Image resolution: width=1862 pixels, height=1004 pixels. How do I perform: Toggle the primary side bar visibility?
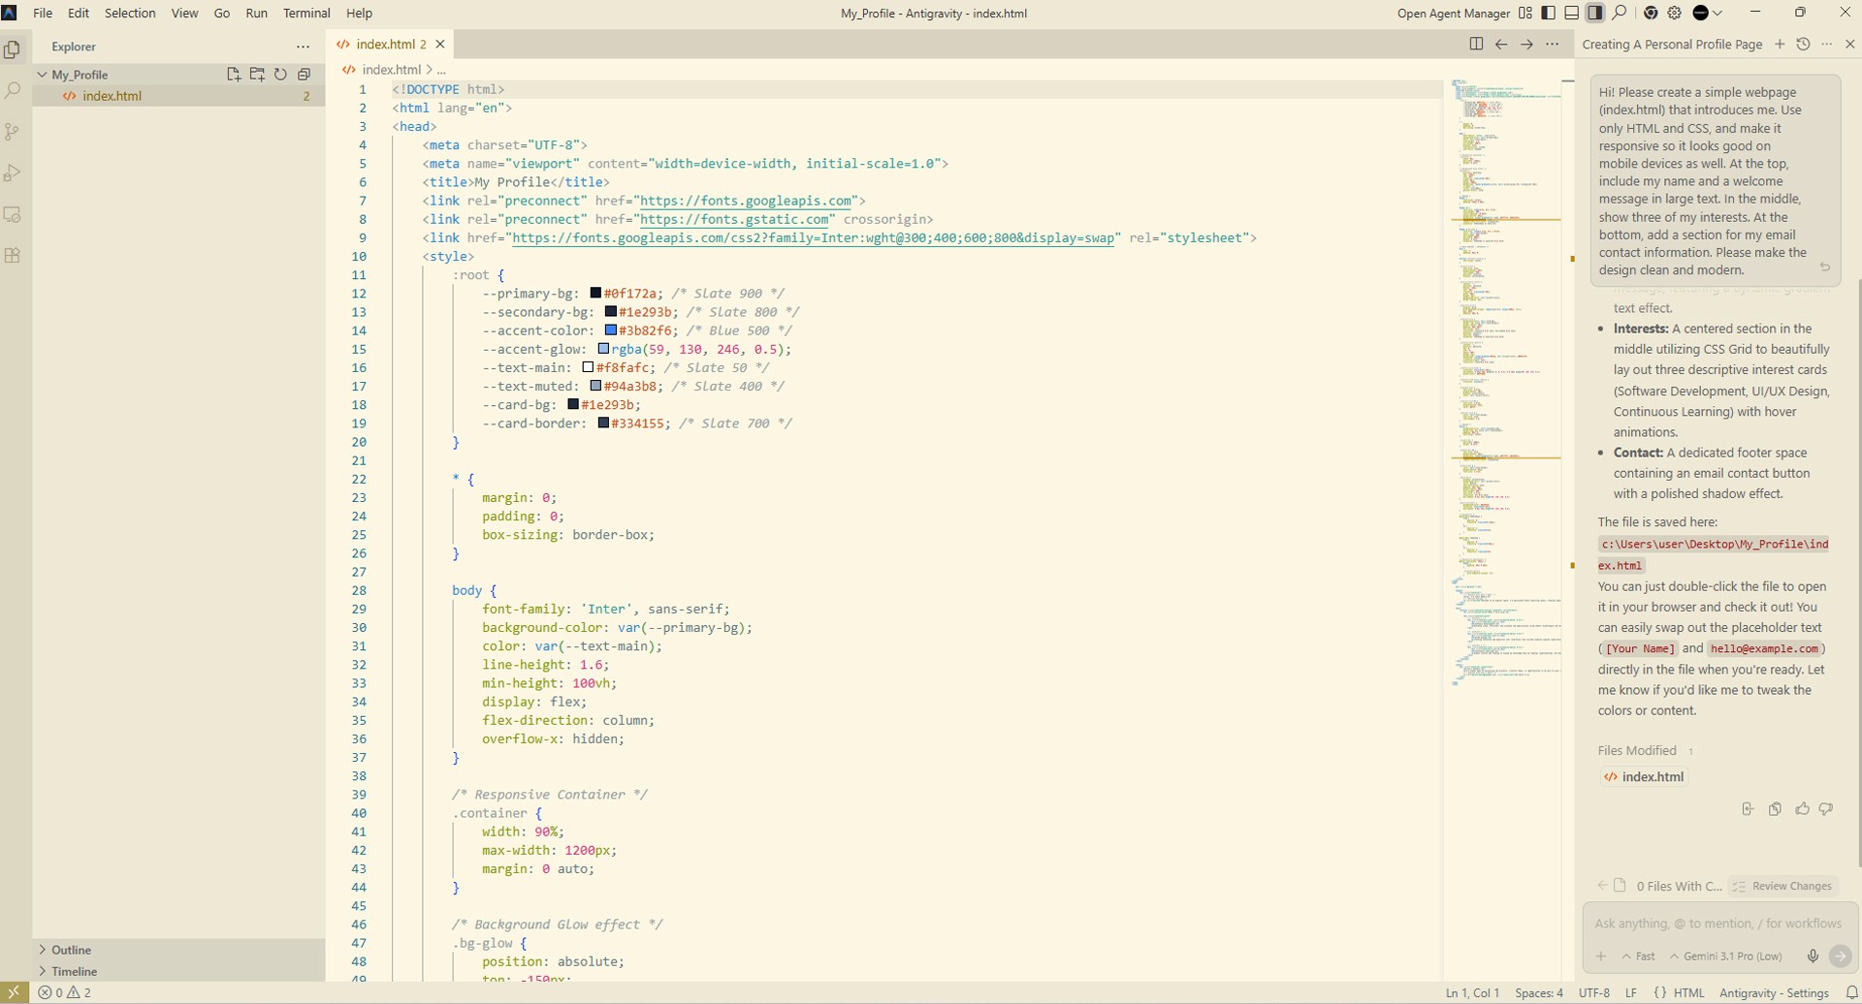[1549, 14]
